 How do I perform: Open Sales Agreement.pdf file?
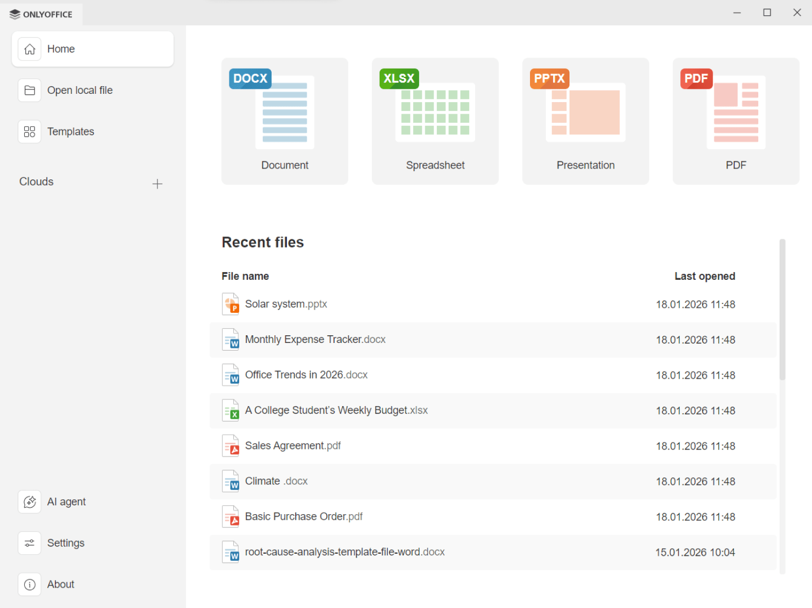(x=292, y=446)
